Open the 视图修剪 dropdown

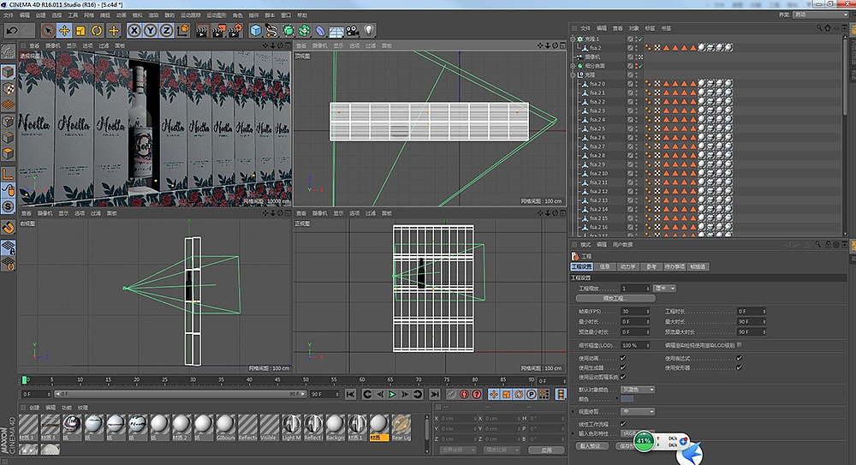[639, 411]
